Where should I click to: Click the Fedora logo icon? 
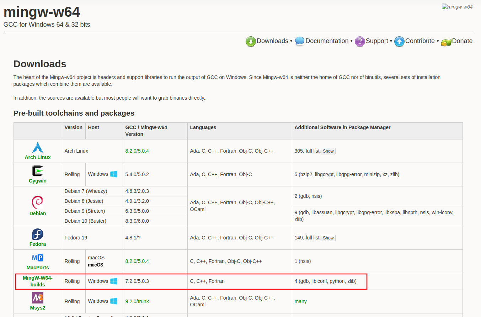pos(38,234)
